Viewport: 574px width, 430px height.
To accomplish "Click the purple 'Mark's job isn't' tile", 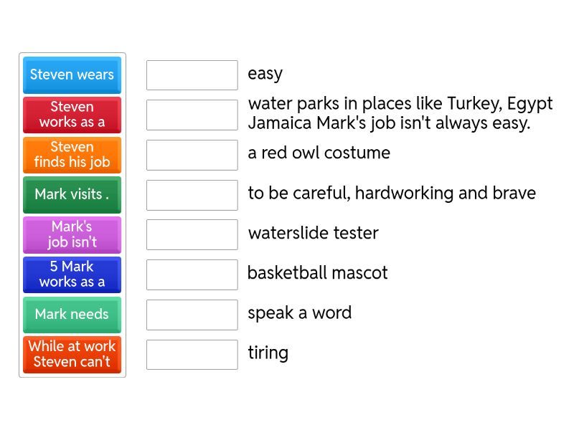I will coord(72,234).
